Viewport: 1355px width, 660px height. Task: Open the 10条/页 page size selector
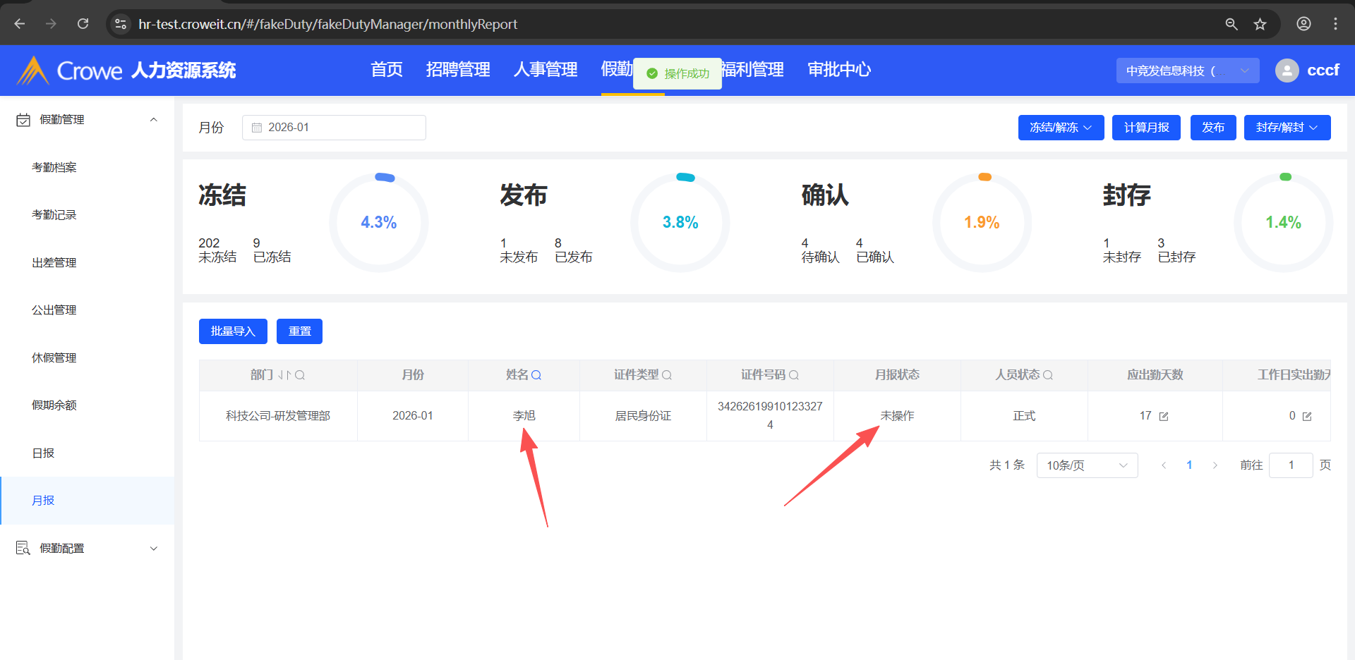(x=1086, y=465)
